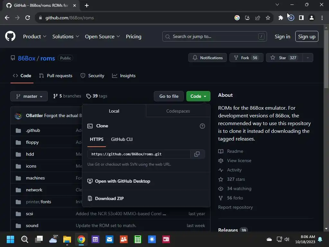View site information lock icon

click(40, 18)
